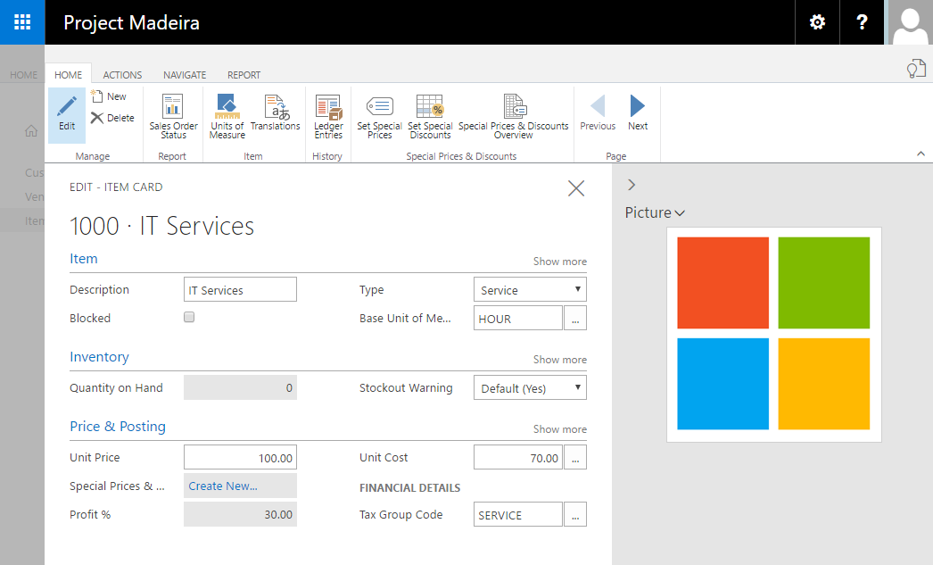This screenshot has width=933, height=565.
Task: Open the Stockout Warning dropdown
Action: [530, 388]
